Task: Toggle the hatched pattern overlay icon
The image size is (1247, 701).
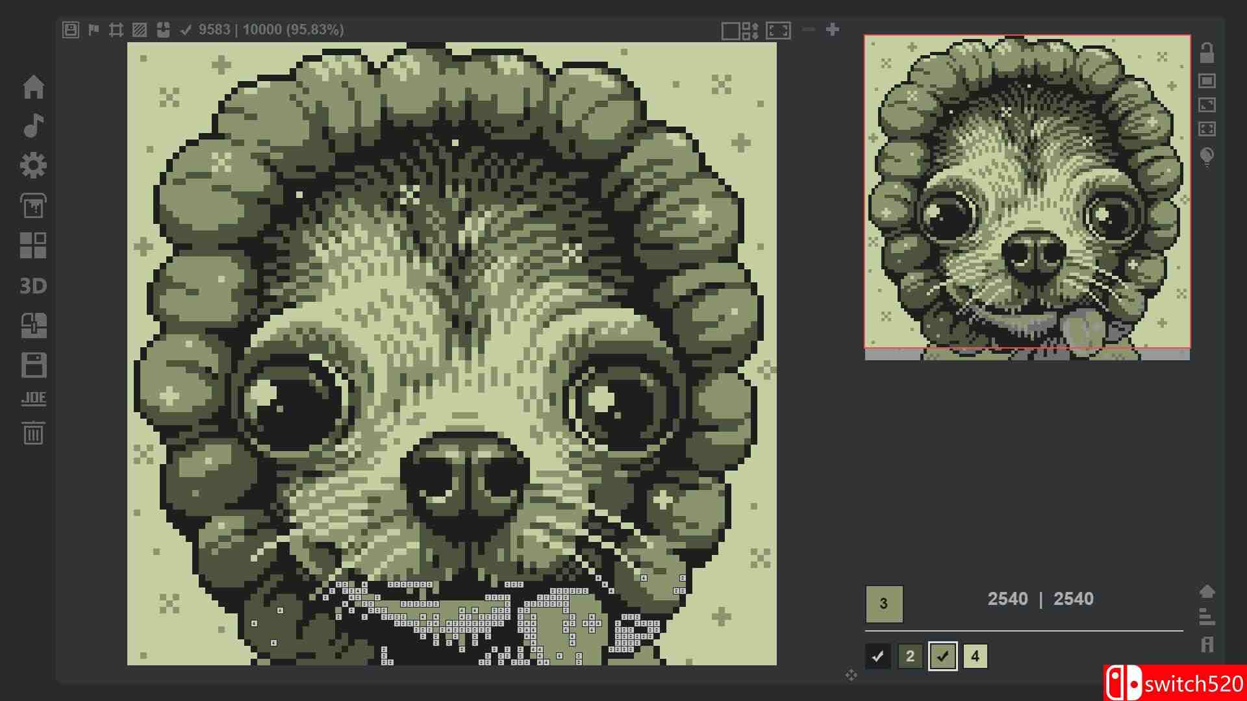Action: (139, 30)
